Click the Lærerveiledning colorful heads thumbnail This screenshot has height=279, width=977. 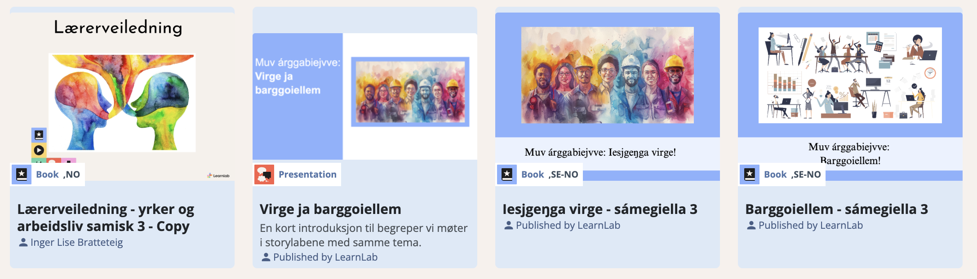click(122, 102)
